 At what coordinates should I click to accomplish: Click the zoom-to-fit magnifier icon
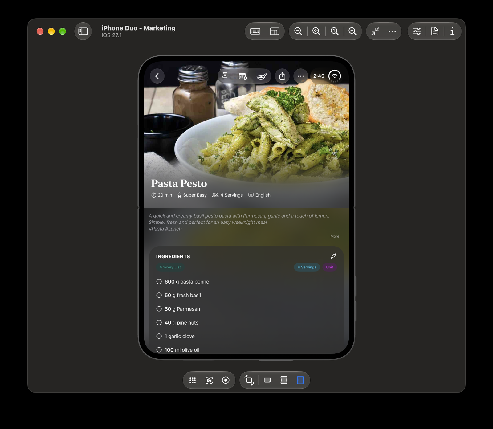pyautogui.click(x=316, y=31)
